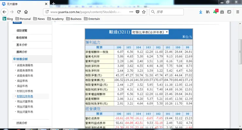242x130 pixels.
Task: Open 技術分析 in the side menu
Action: click(x=22, y=123)
